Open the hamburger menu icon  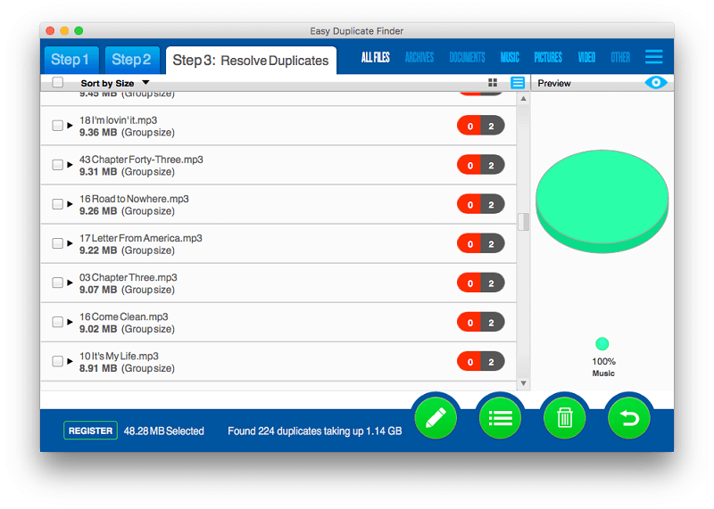654,57
